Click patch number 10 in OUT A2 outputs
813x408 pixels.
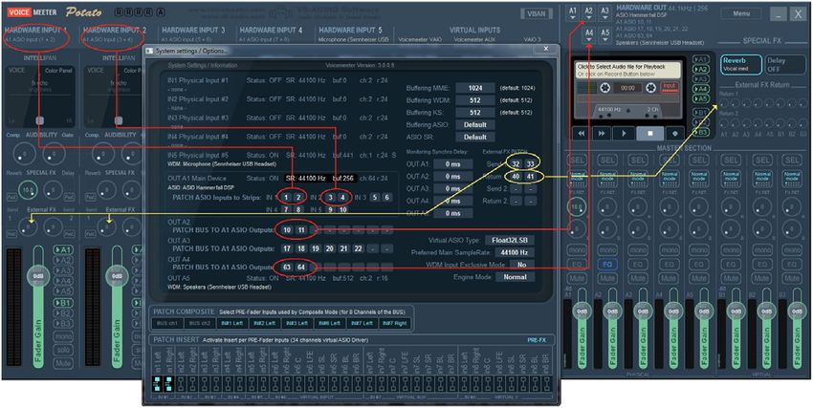(287, 230)
